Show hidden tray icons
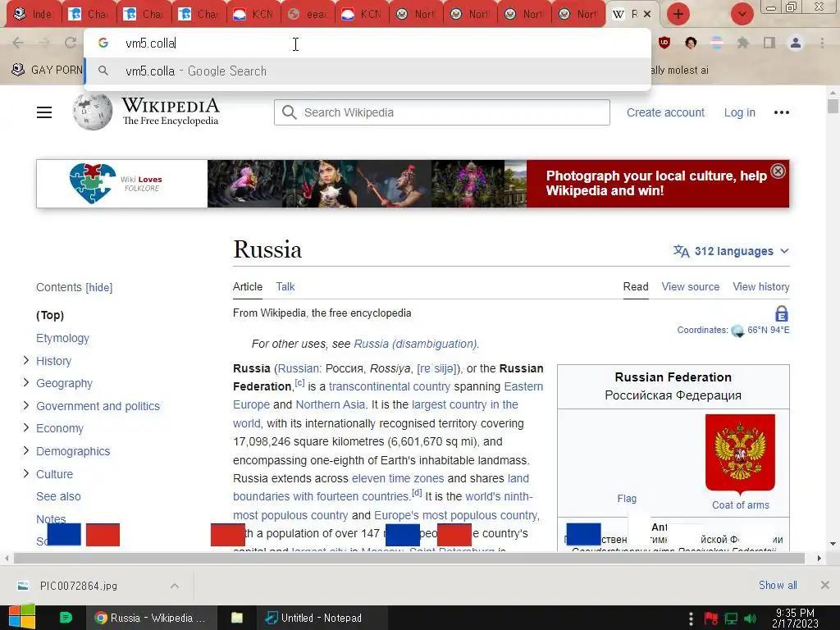The image size is (840, 630). coord(691,619)
